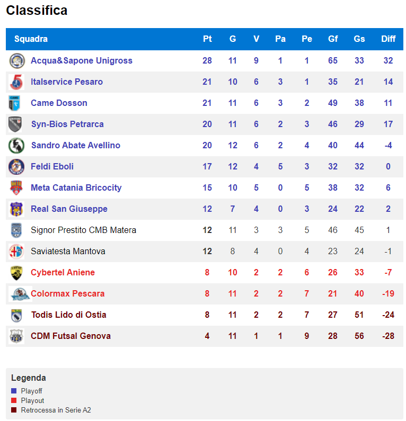Click the Saviatesta Mantova team logo

[x=16, y=252]
